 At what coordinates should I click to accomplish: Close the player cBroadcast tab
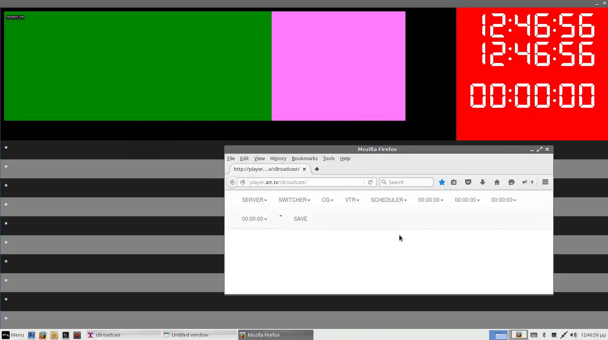[x=304, y=169]
